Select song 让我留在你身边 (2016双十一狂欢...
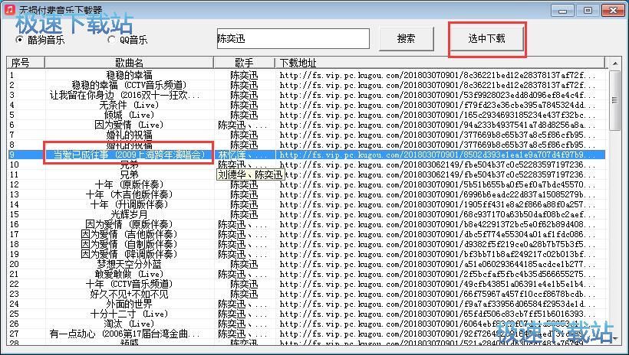Image resolution: width=629 pixels, height=355 pixels. [124, 95]
